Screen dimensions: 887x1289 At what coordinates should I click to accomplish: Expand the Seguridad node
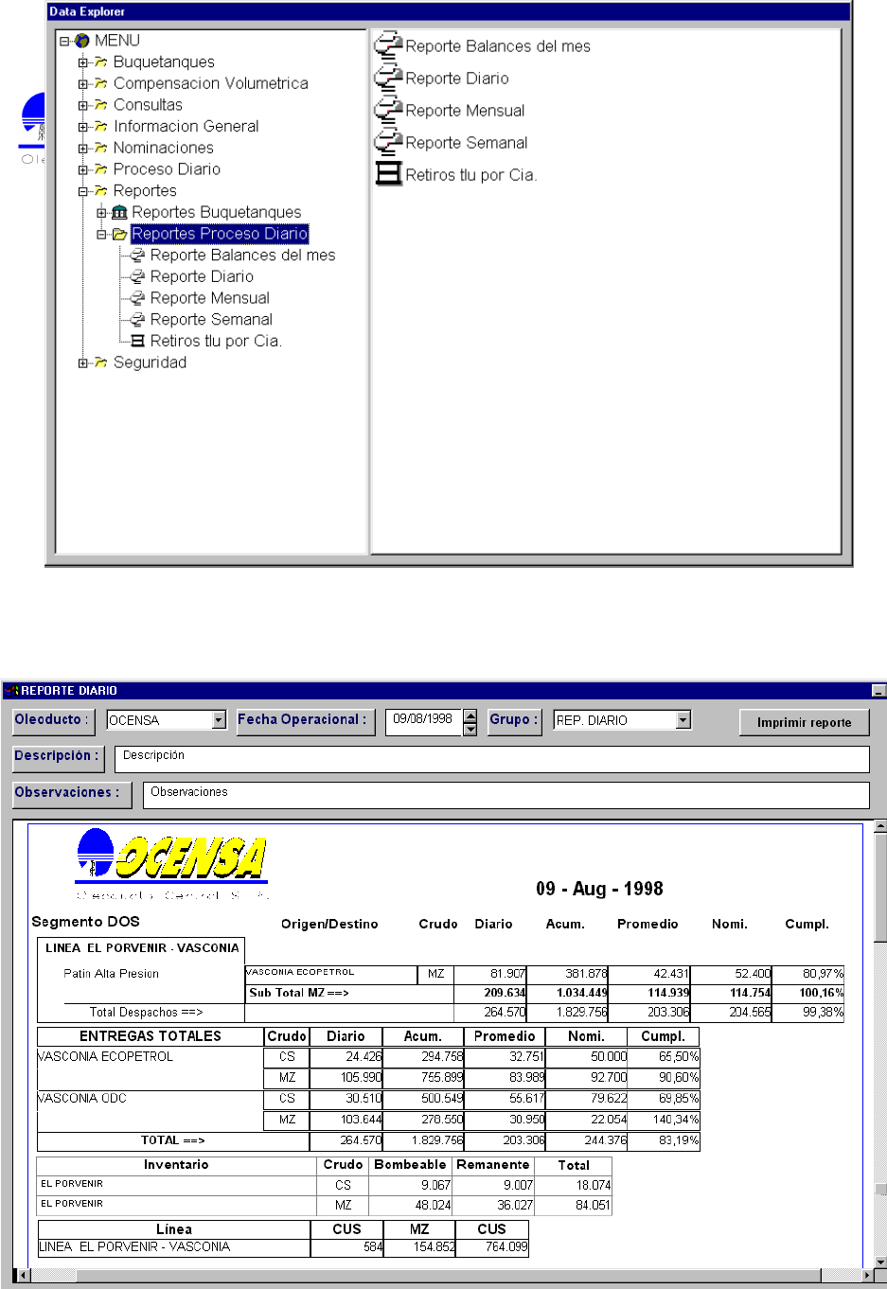83,363
